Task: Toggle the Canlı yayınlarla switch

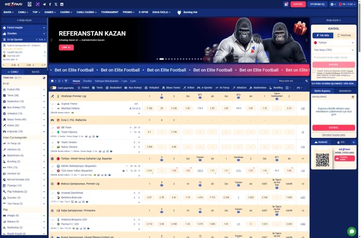Action: click(x=53, y=88)
